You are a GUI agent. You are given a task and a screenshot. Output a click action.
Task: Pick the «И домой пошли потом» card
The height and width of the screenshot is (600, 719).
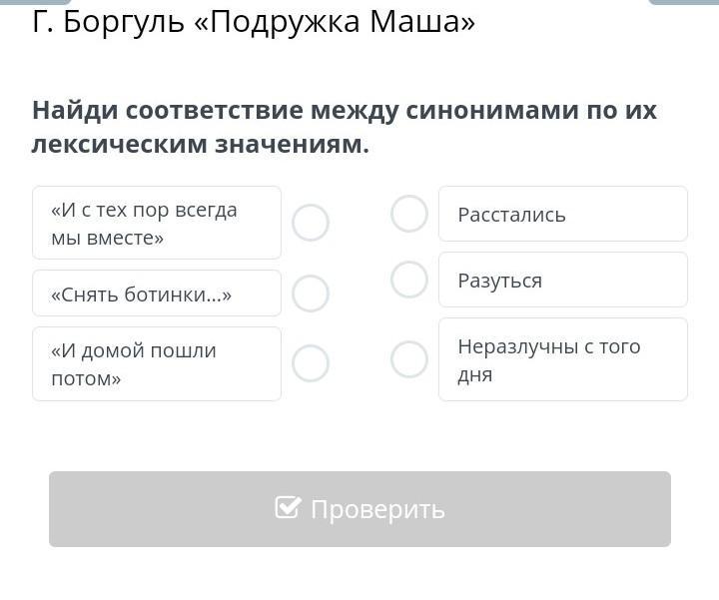[x=157, y=363]
